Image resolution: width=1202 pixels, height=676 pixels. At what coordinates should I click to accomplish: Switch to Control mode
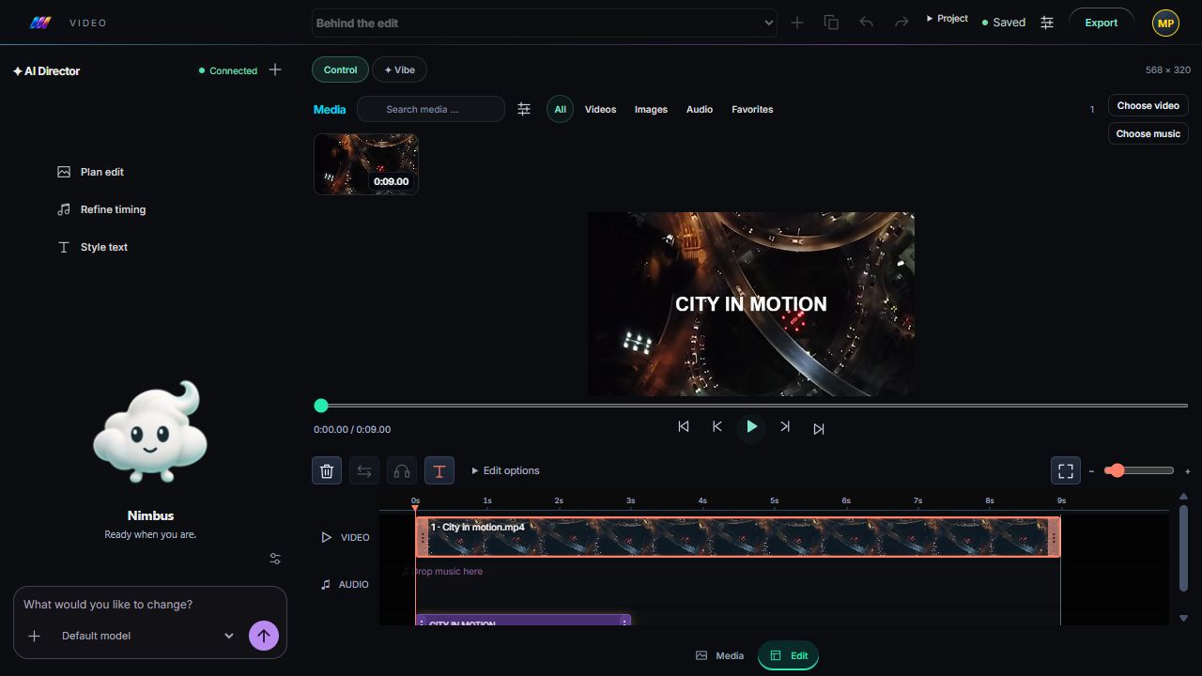coord(340,69)
